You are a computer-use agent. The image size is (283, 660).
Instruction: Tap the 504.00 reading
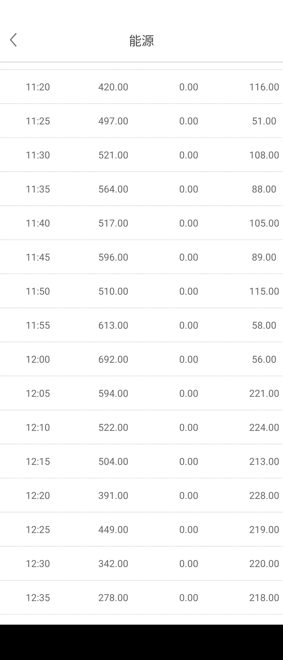(113, 462)
